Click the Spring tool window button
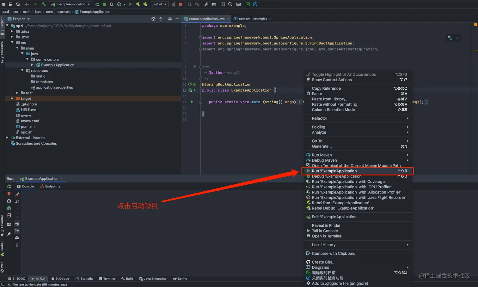Image resolution: width=478 pixels, height=287 pixels. tap(180, 279)
